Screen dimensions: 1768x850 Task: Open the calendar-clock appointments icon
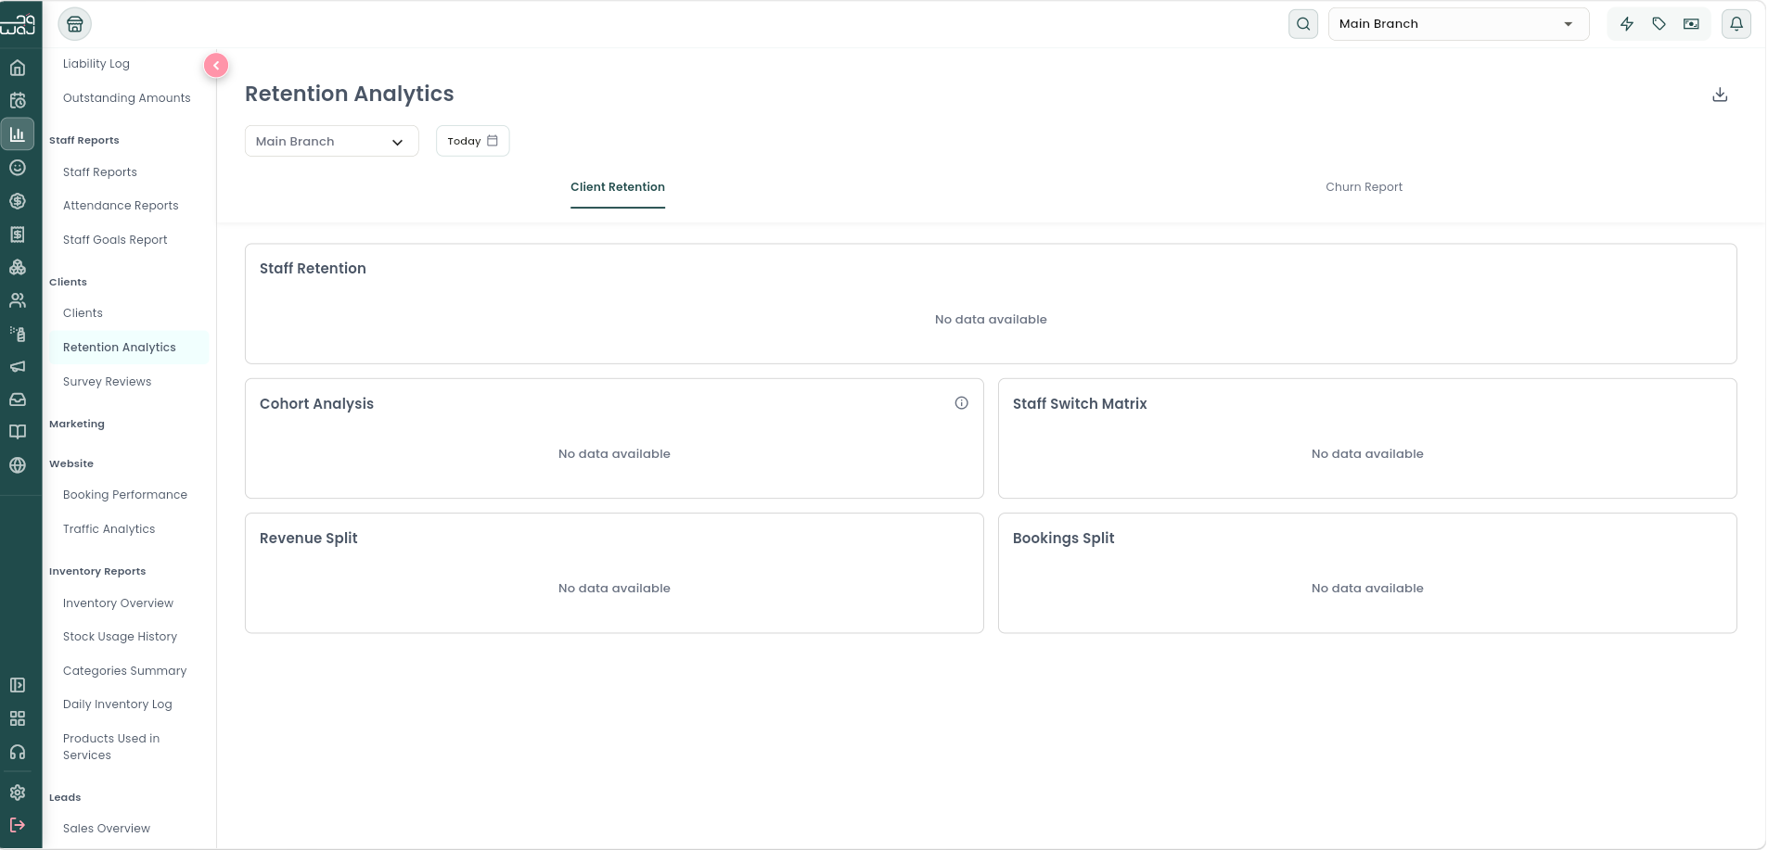click(18, 101)
